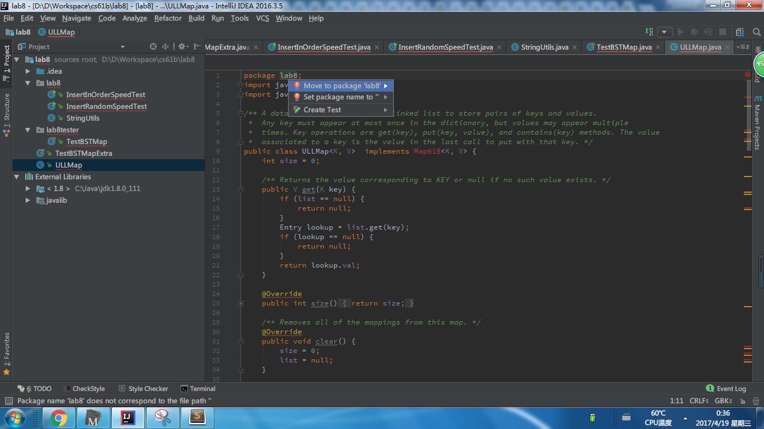Close the ULLMap.java tab
The image size is (764, 429).
(x=728, y=47)
